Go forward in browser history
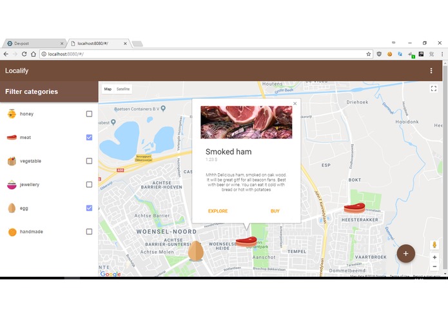 tap(15, 54)
